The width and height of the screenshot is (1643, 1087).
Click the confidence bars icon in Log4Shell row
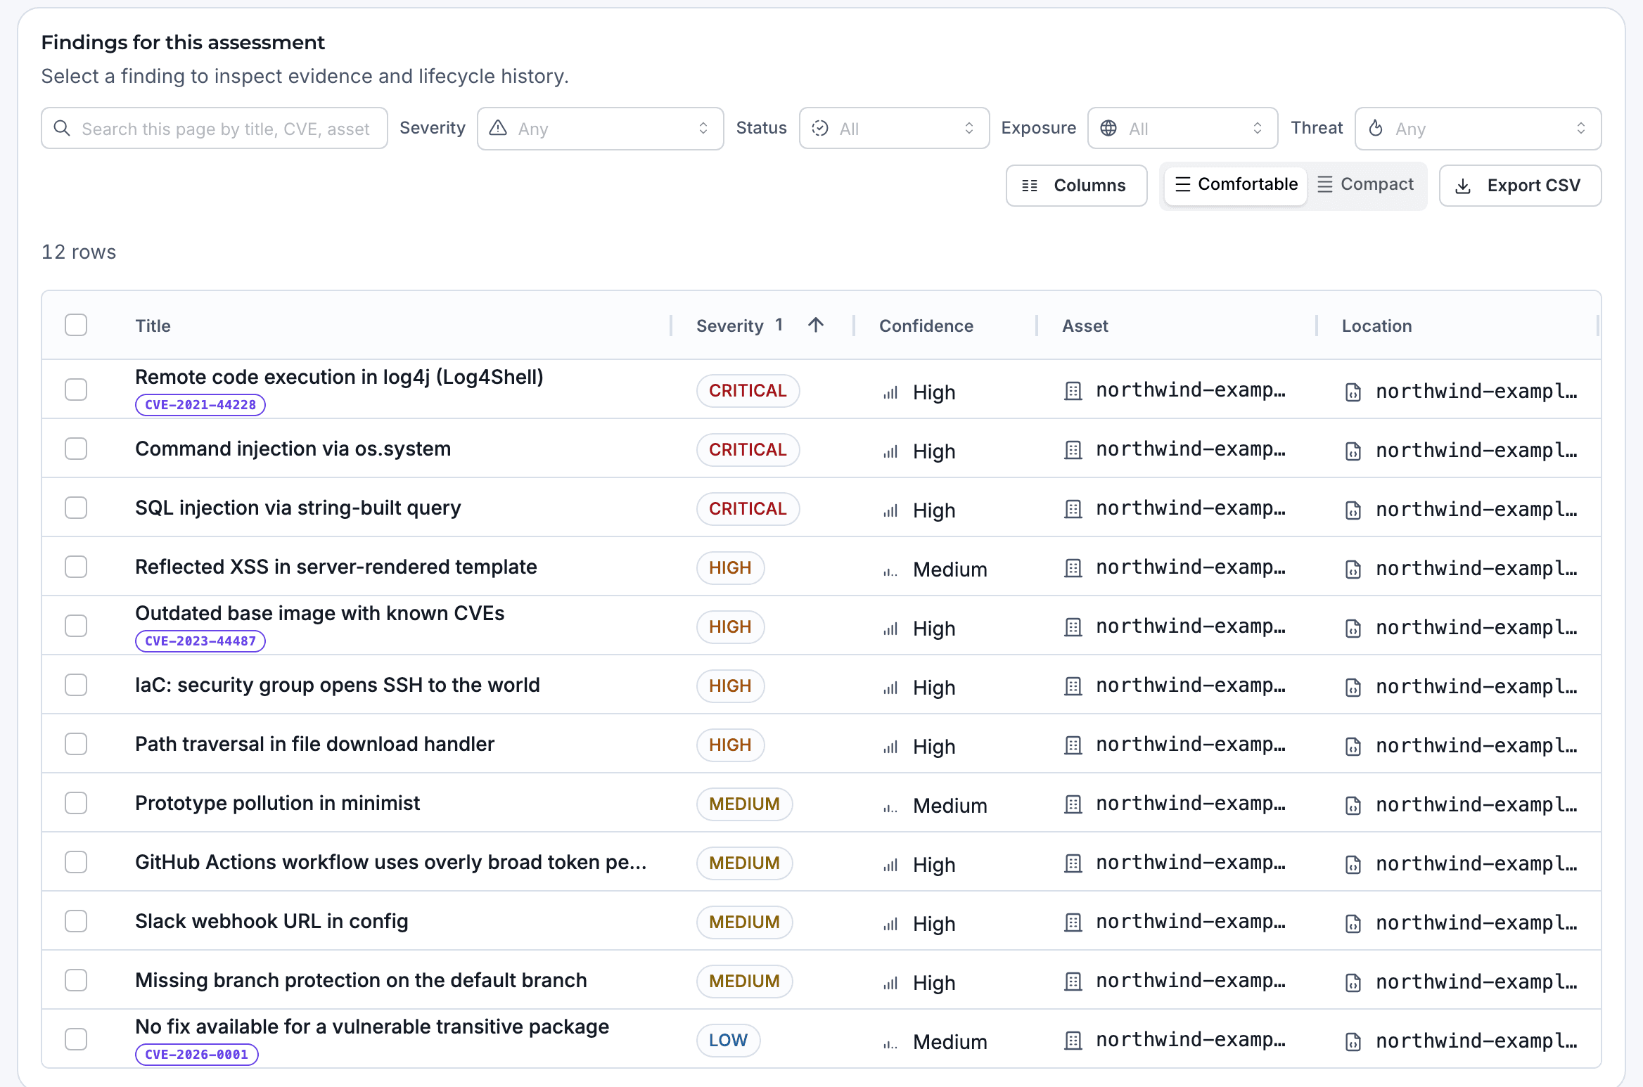(890, 392)
